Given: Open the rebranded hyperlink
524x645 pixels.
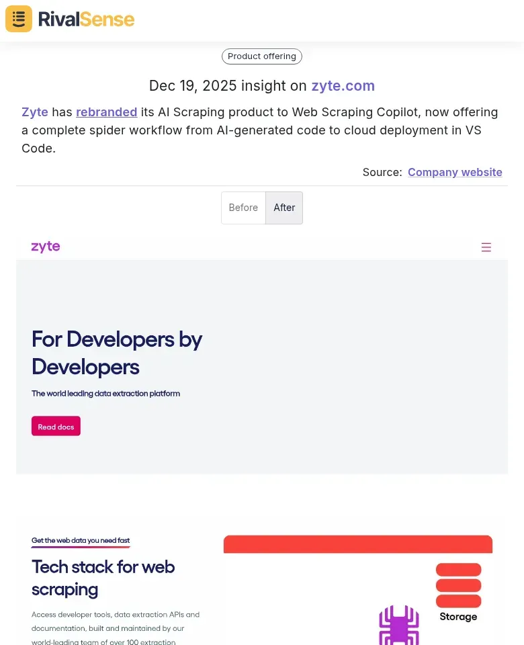Looking at the screenshot, I should [x=106, y=112].
